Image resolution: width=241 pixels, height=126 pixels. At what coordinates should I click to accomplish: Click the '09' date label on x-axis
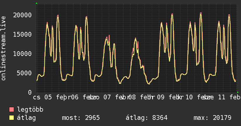point(161,97)
